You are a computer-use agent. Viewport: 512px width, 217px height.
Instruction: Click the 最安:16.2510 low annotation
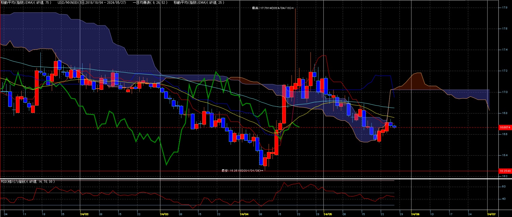pos(242,170)
